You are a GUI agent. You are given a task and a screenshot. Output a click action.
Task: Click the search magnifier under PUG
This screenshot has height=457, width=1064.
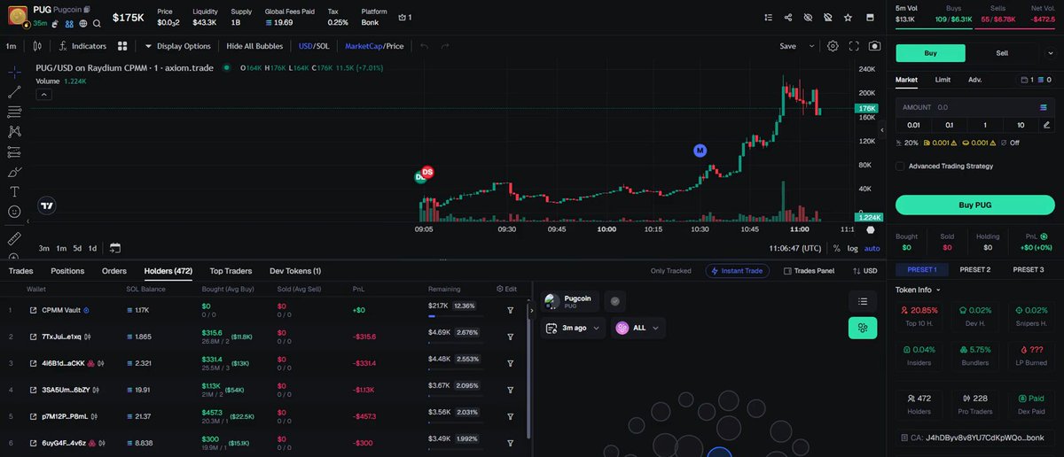[96, 24]
